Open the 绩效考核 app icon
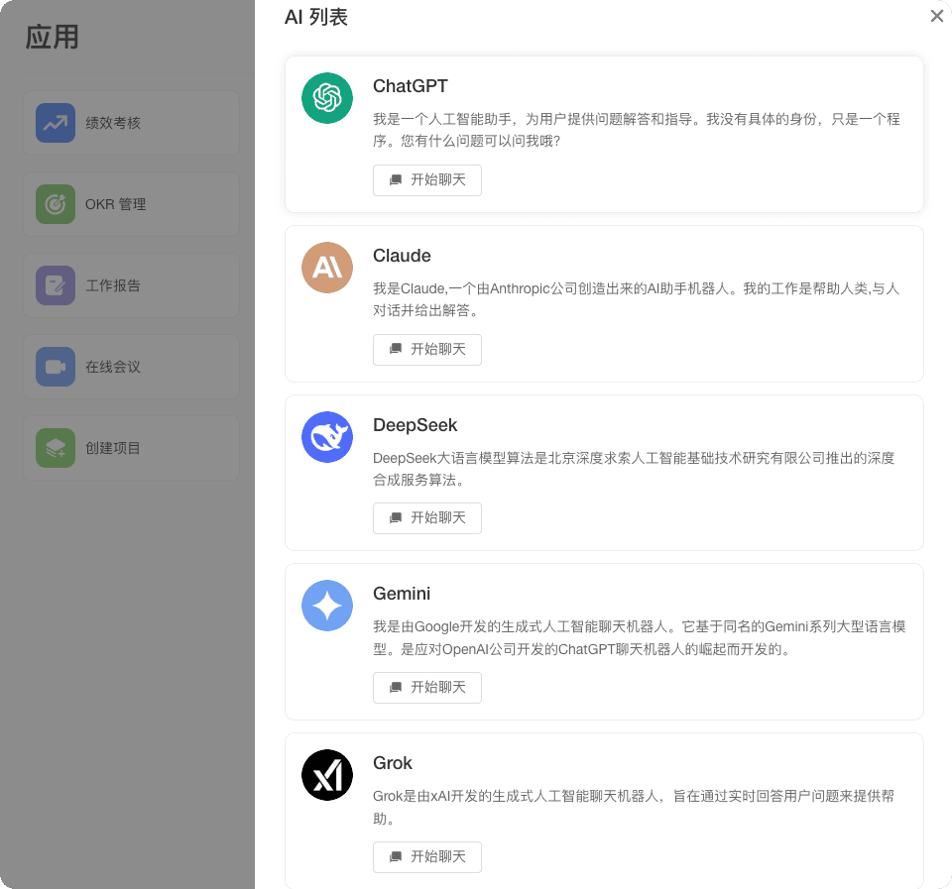This screenshot has height=889, width=952. (56, 123)
